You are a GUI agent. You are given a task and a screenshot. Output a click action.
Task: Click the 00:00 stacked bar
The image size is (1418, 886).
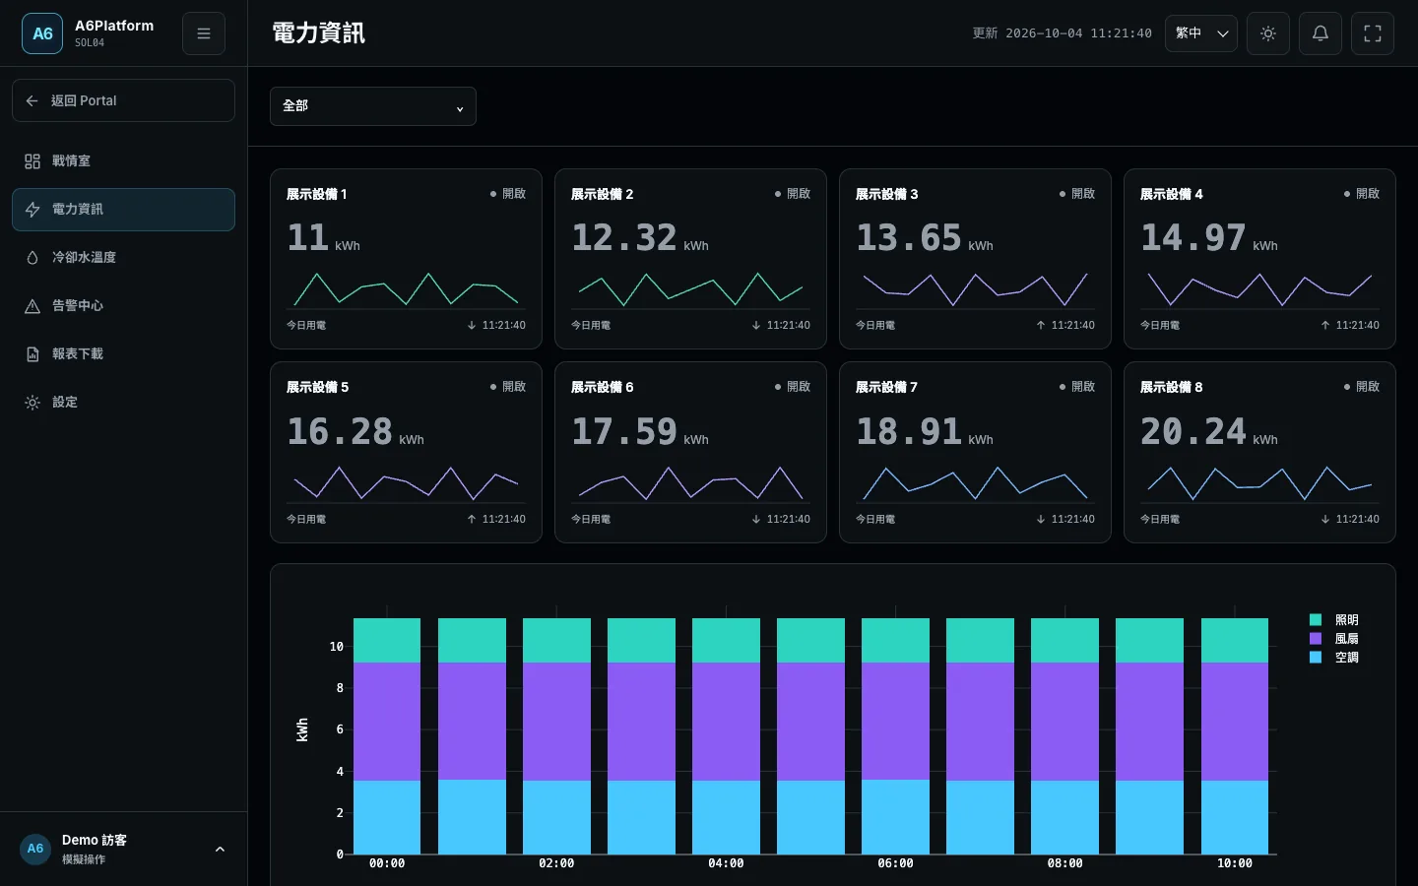tap(387, 736)
